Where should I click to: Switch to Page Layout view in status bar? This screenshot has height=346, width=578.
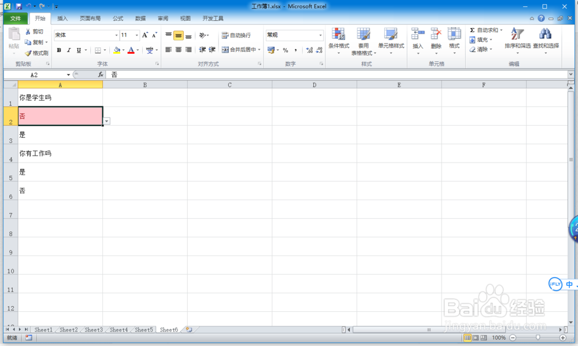(x=476, y=337)
